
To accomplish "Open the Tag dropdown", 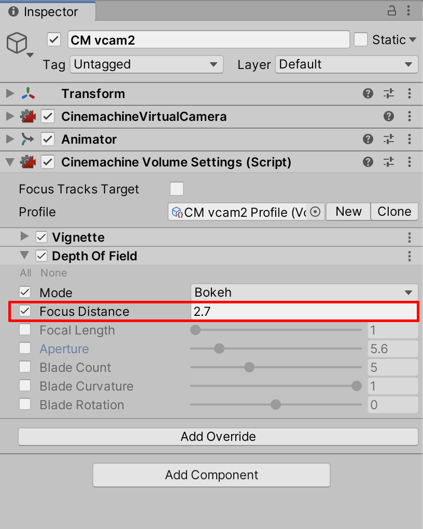I will click(146, 64).
